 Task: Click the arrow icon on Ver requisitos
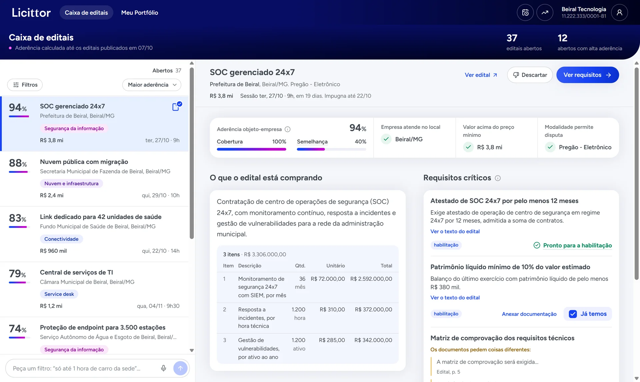pos(608,75)
